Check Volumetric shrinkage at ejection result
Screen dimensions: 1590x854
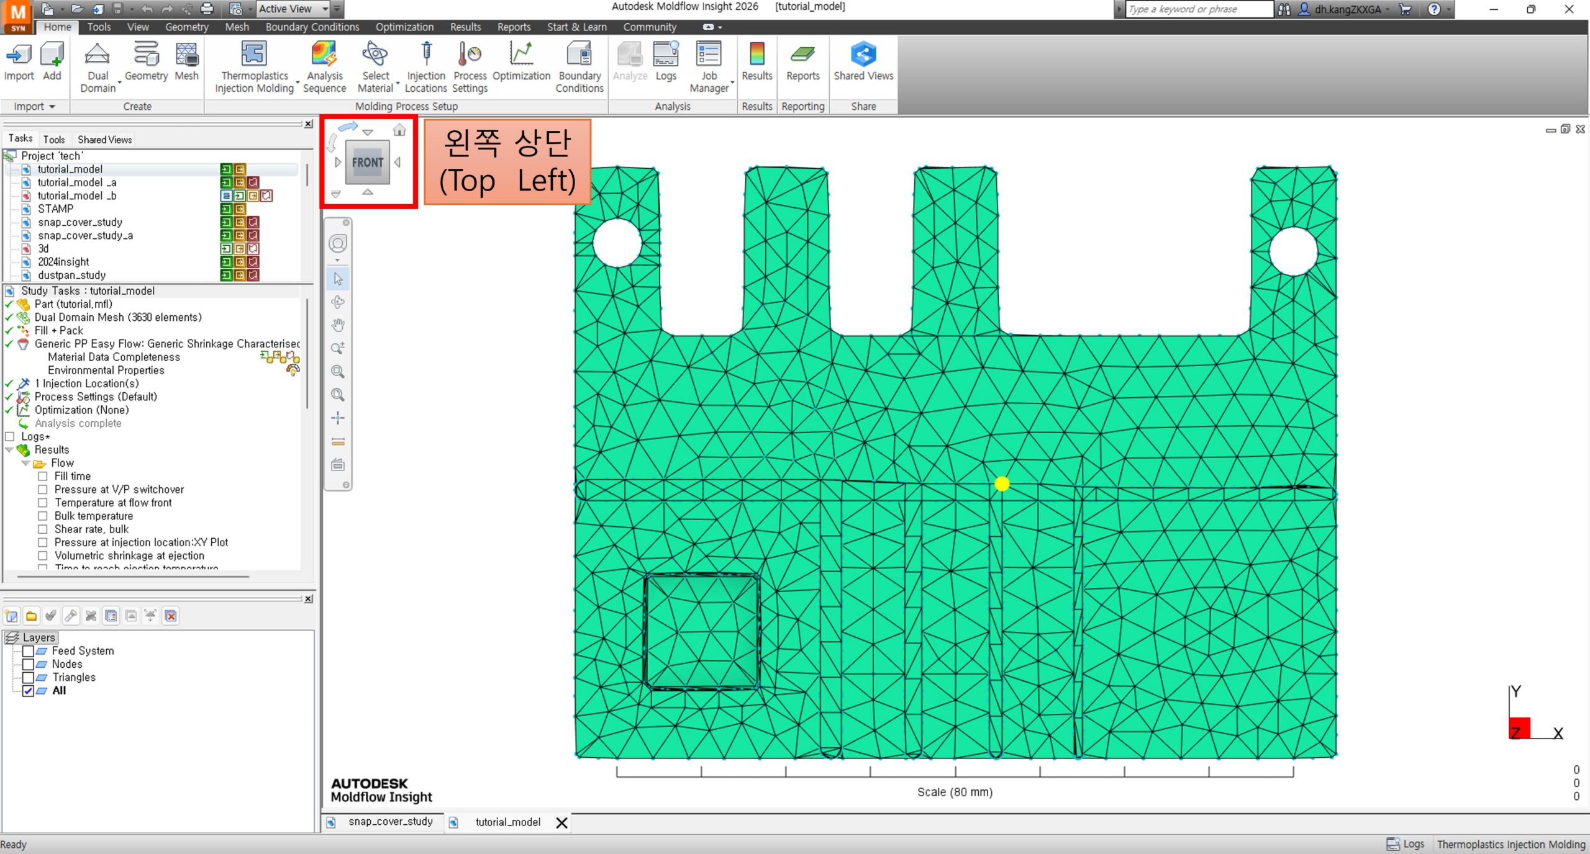[43, 556]
